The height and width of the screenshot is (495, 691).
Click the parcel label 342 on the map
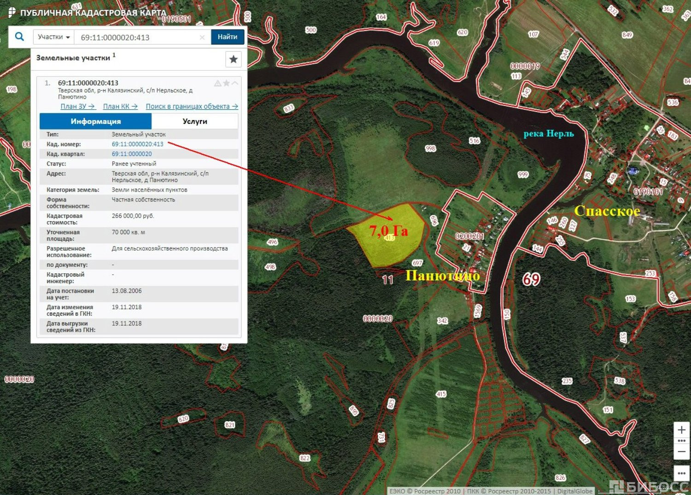point(442,321)
